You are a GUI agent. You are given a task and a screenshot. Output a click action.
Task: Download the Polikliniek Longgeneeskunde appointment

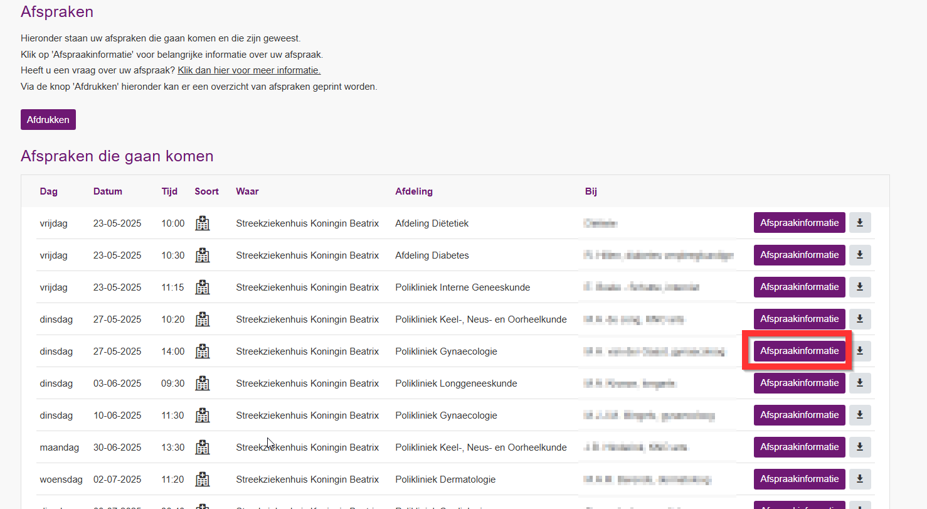(860, 383)
